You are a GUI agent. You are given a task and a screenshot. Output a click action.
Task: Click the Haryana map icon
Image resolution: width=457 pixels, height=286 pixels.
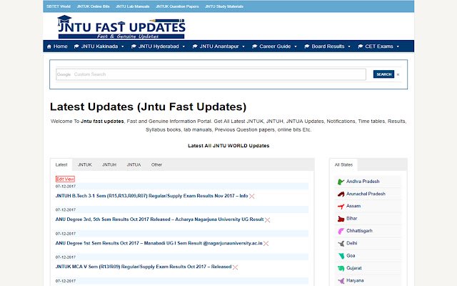click(341, 281)
